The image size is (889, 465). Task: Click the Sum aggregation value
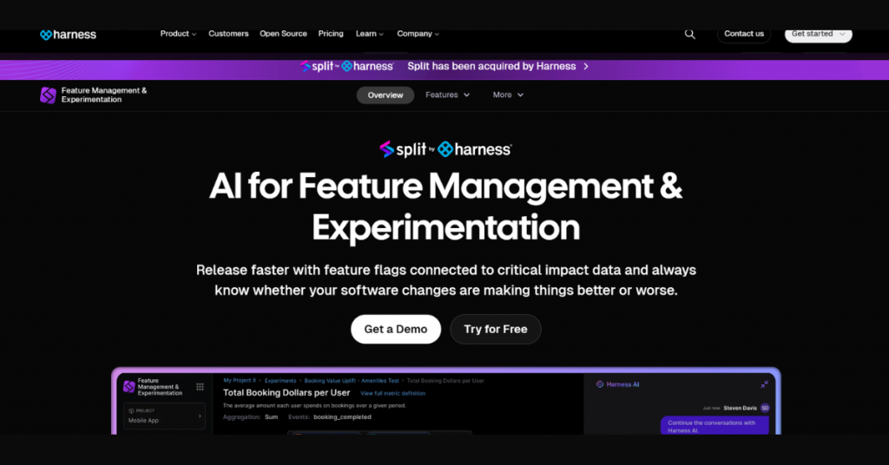click(272, 417)
